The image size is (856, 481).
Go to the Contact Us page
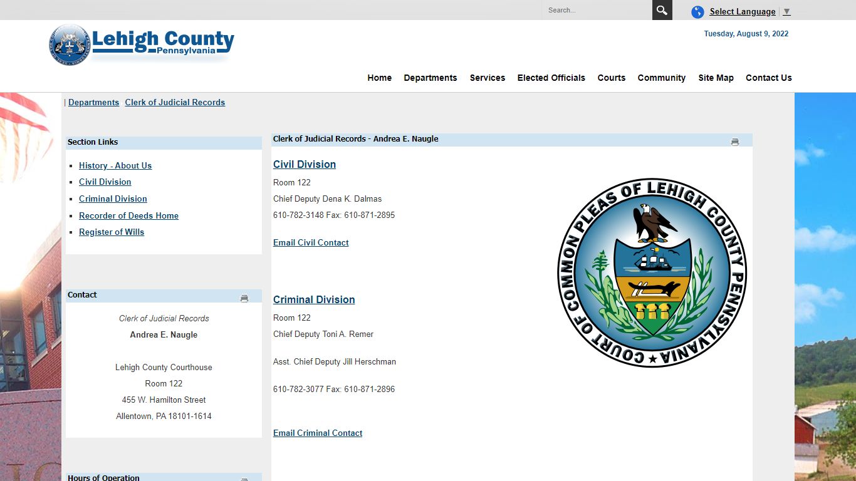coord(769,78)
